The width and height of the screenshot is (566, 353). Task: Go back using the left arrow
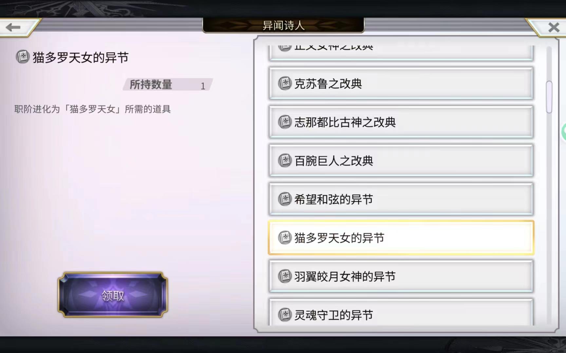[13, 27]
